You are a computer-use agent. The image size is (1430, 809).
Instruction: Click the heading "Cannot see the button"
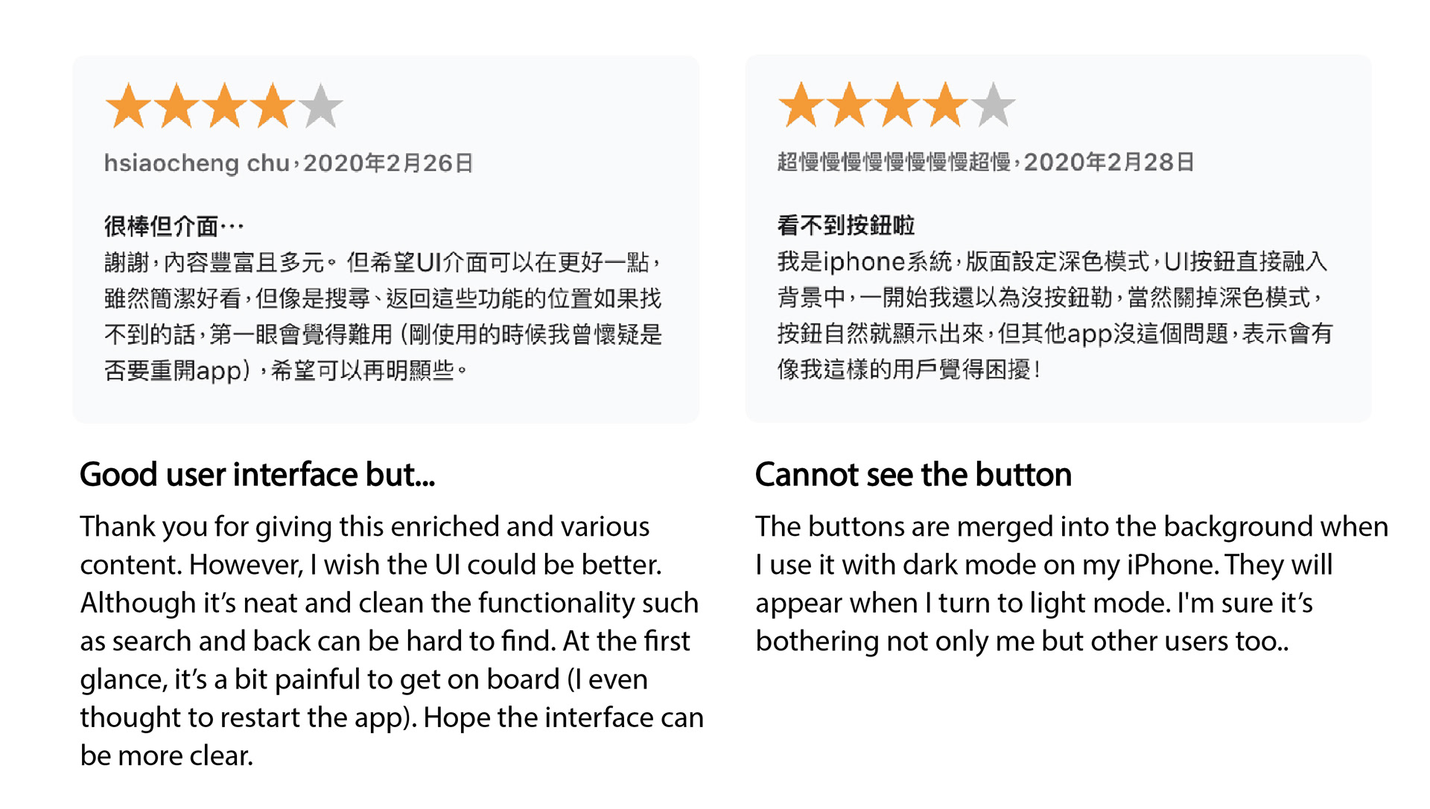913,475
